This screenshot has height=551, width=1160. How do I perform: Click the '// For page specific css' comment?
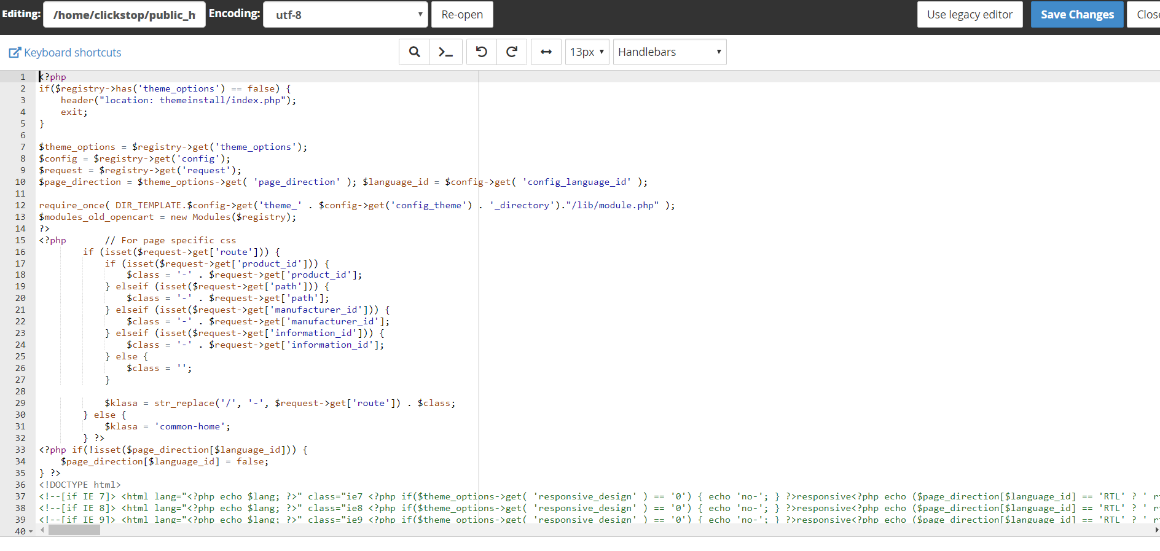coord(170,240)
